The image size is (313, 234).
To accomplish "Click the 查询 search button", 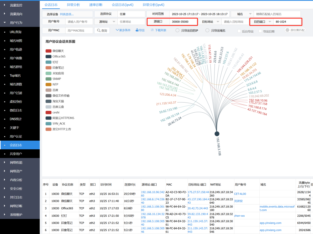I will click(x=102, y=30).
